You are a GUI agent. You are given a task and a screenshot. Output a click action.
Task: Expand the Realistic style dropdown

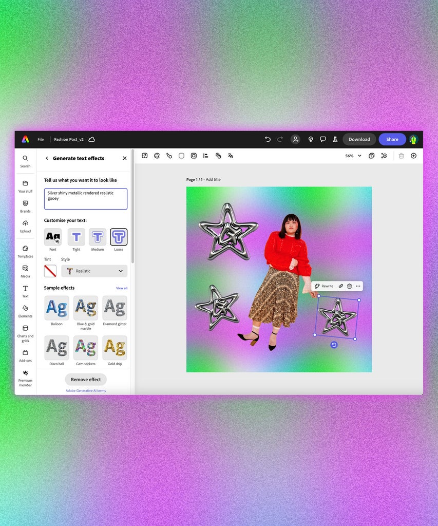(x=94, y=271)
